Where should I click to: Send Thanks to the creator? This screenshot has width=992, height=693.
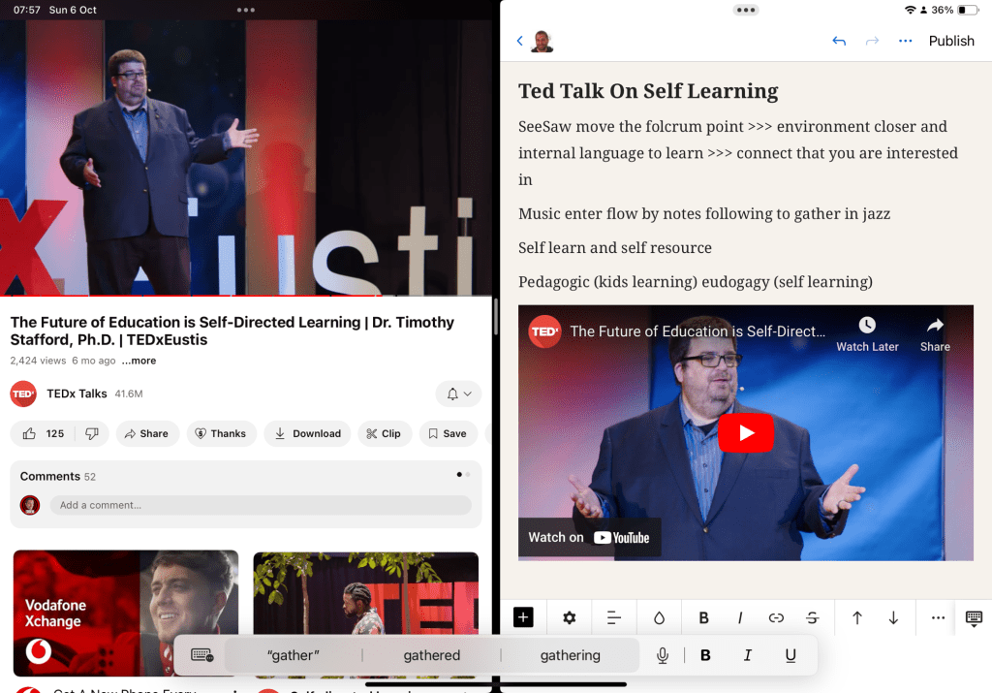coord(221,433)
